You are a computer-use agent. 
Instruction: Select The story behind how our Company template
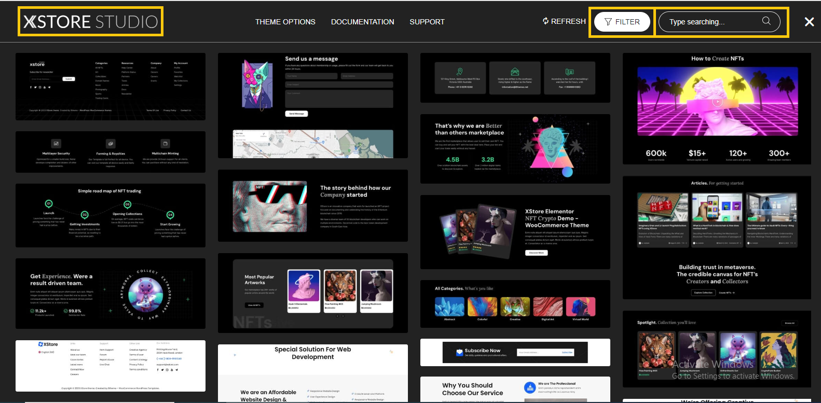(313, 205)
